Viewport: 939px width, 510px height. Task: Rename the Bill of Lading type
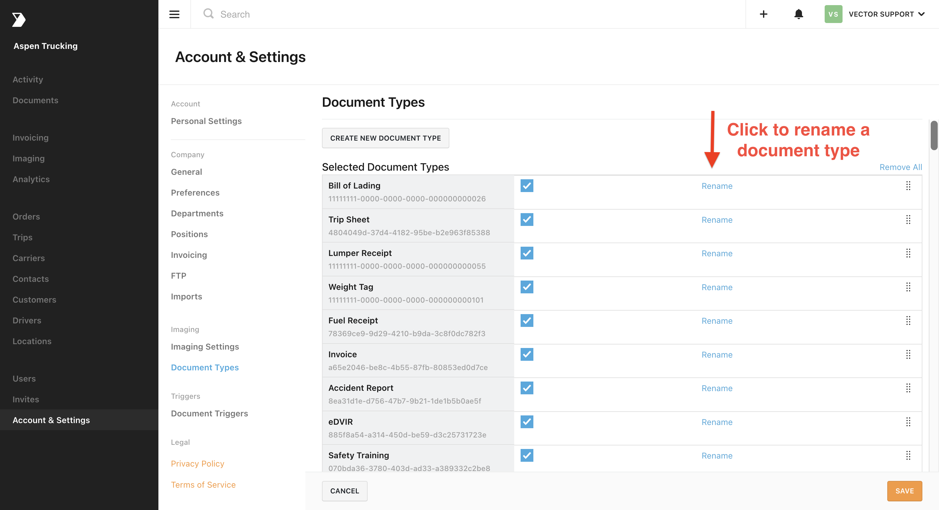[x=717, y=186]
